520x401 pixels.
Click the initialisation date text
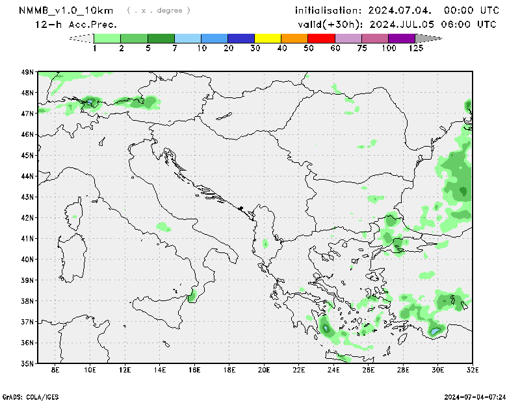tap(396, 10)
